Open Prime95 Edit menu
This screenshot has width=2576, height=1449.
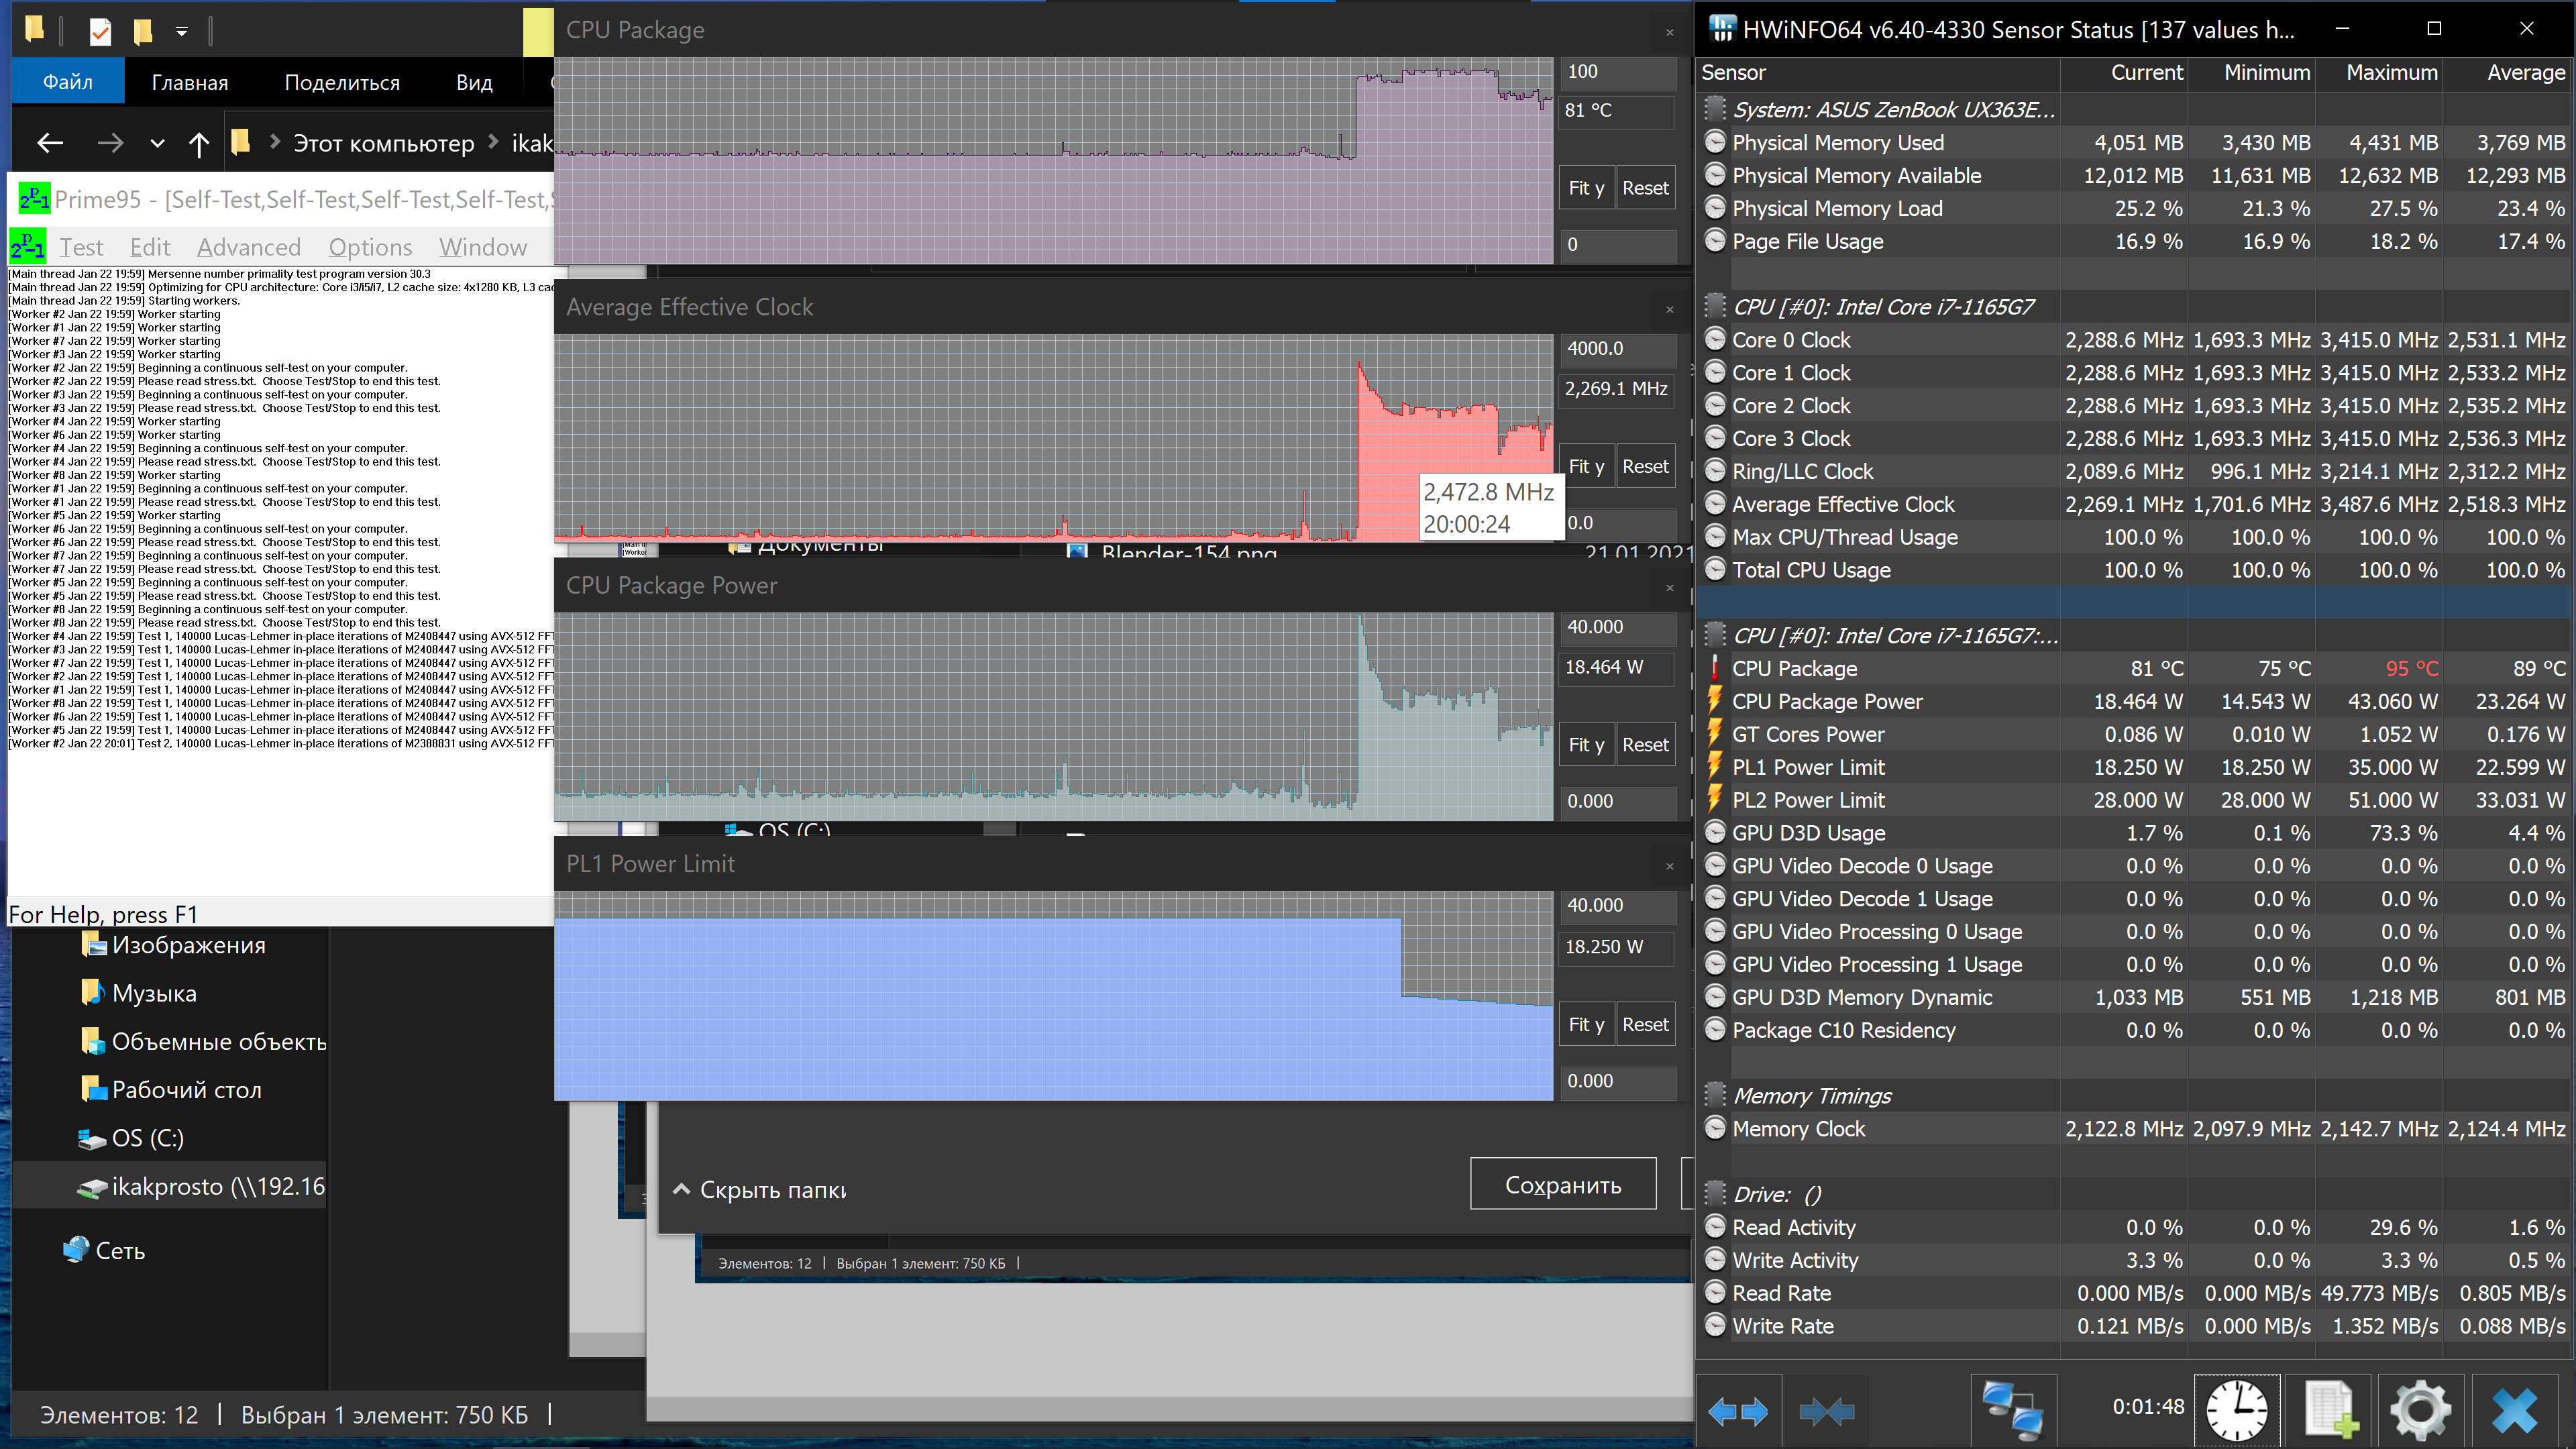(150, 247)
